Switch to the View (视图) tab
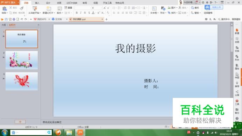 point(95,3)
